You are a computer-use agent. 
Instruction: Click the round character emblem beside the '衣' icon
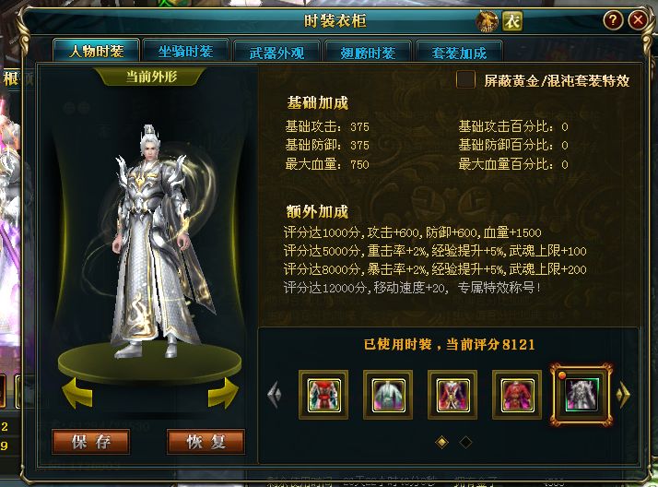487,20
